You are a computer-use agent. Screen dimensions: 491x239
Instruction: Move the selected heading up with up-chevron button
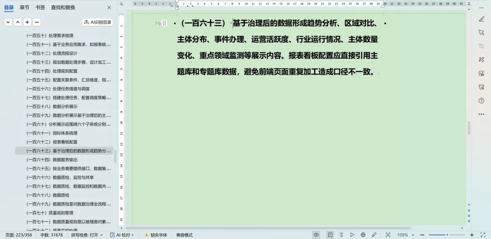click(x=18, y=22)
